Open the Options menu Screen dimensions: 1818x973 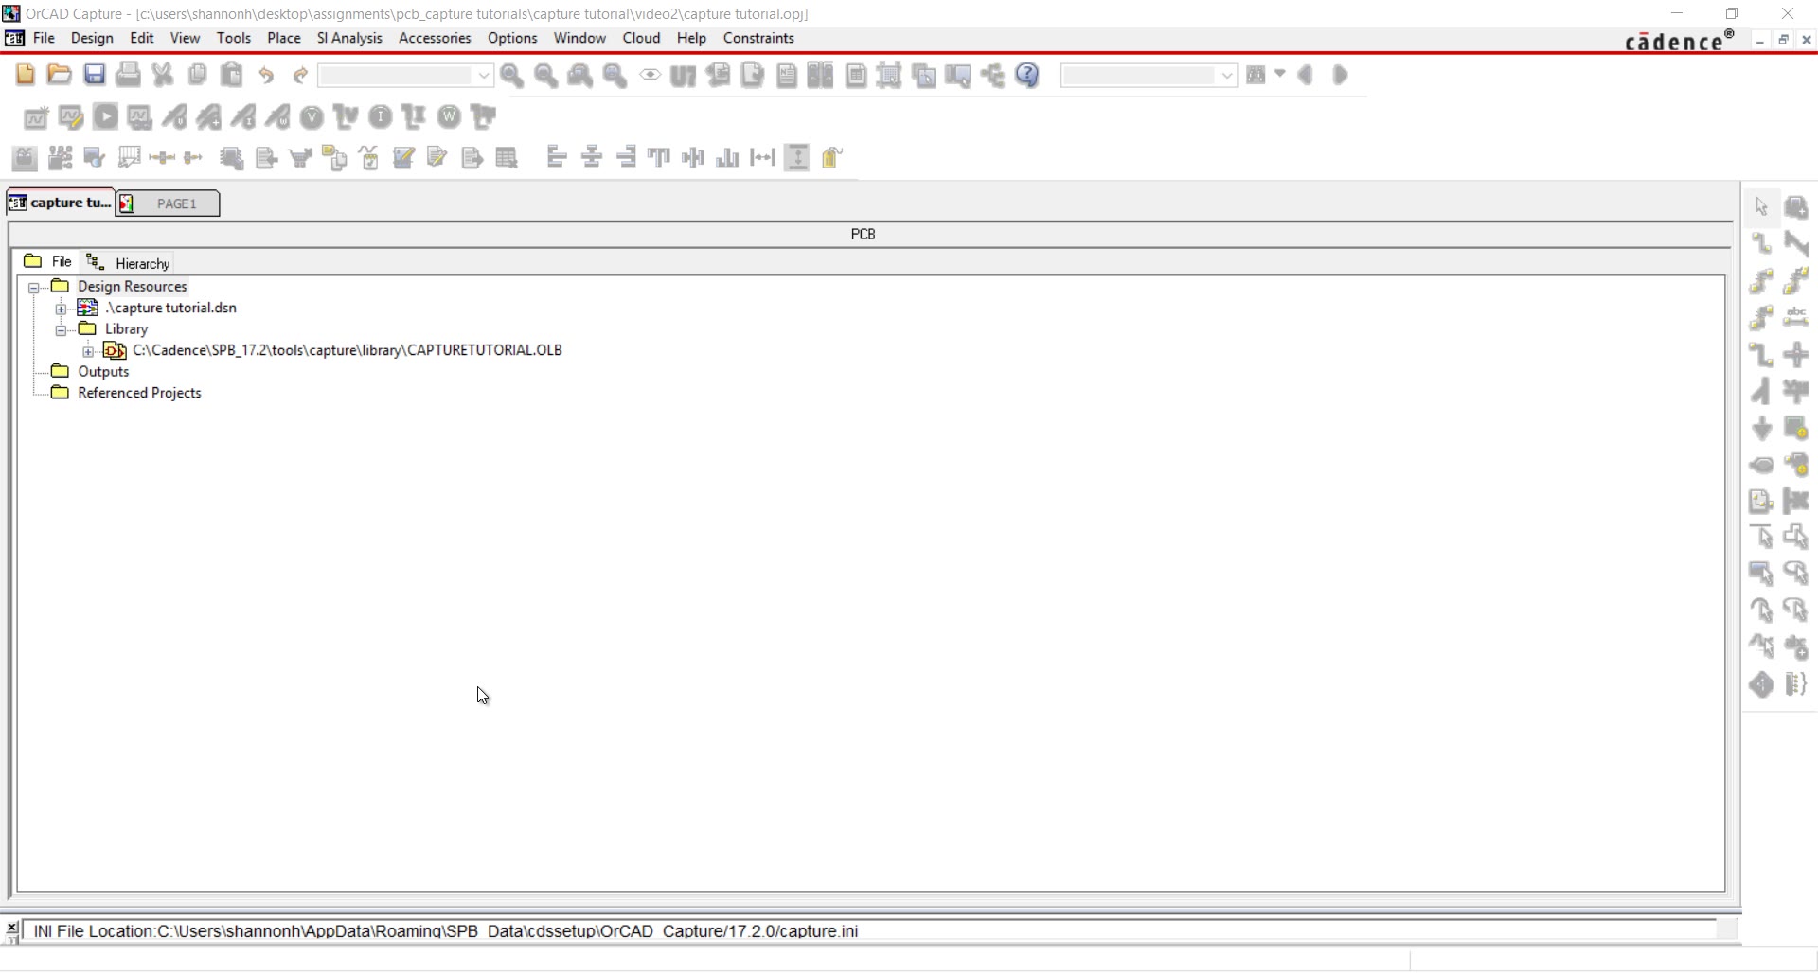(x=512, y=38)
